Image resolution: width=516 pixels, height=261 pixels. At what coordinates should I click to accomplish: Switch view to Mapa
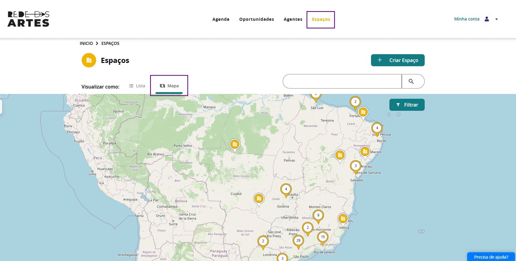(x=169, y=86)
